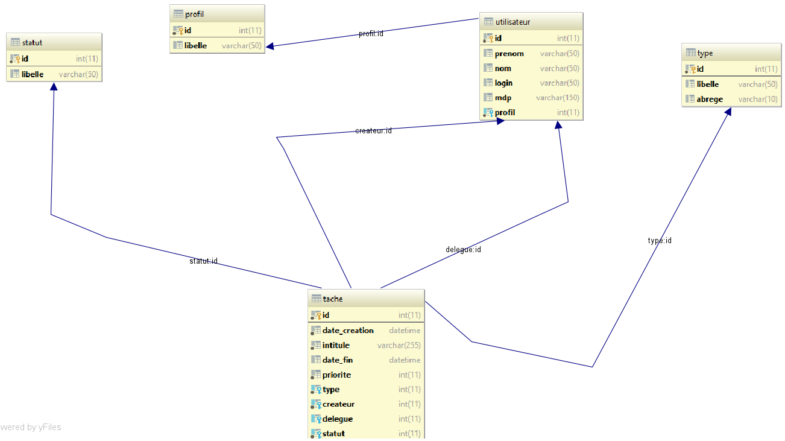Select the createur:id relationship label
This screenshot has width=785, height=441.
click(373, 131)
